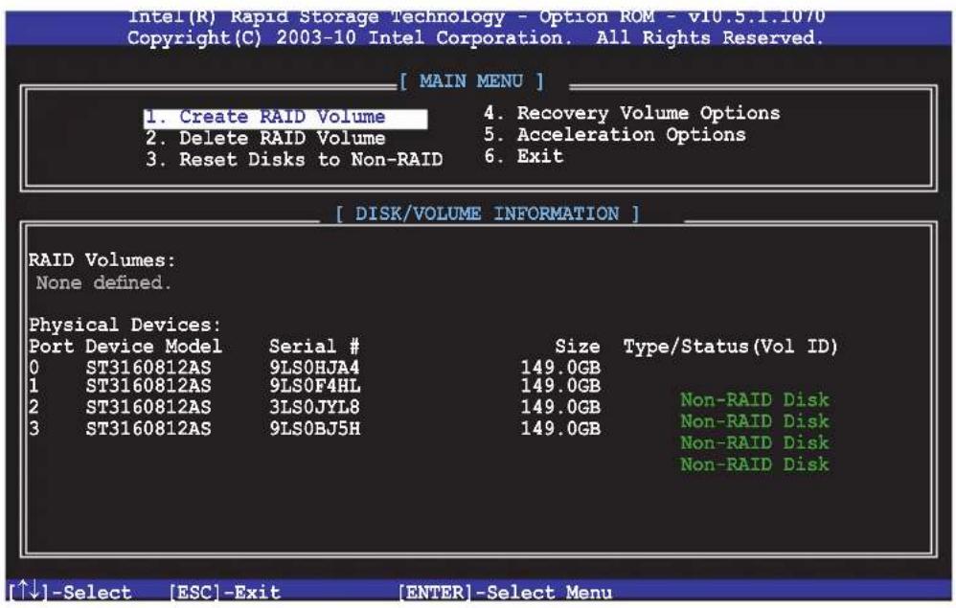Screen dimensions: 956x608
Task: Open Acceleration Options entry
Action: click(615, 135)
